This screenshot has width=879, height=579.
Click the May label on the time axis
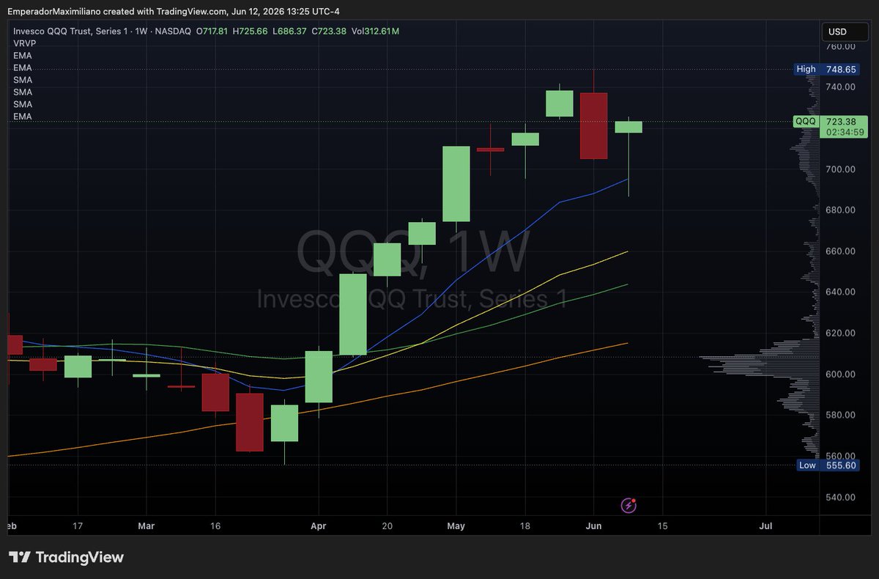click(x=456, y=526)
